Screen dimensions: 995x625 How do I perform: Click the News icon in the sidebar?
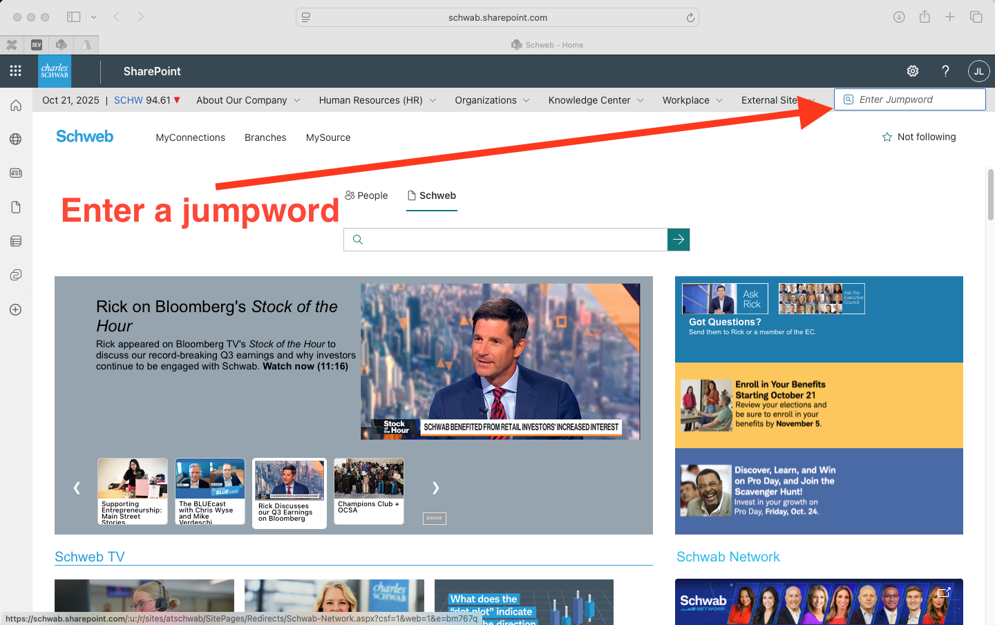(x=15, y=173)
